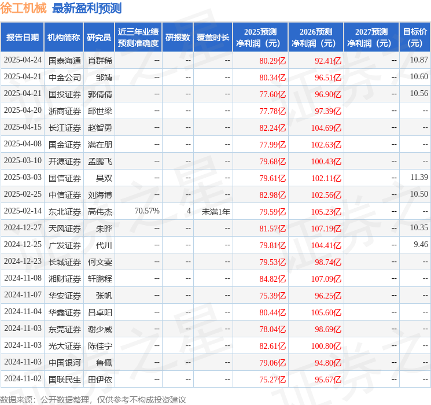This screenshot has height=405, width=431.
Task: Click analyst name 满在朋
Action: point(100,145)
